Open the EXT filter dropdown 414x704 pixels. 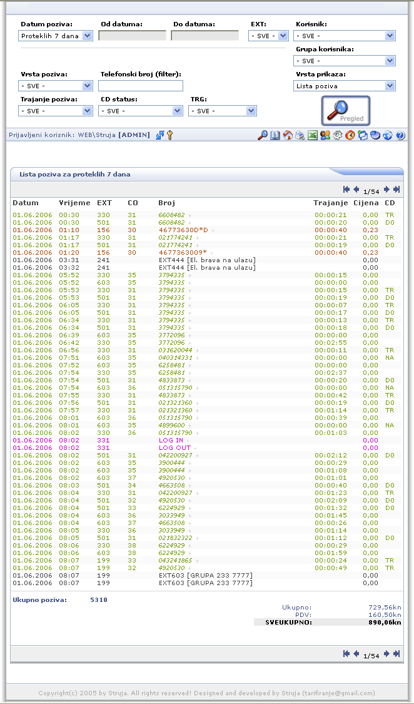[x=268, y=36]
